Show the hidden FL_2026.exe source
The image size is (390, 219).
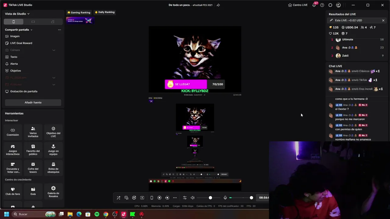point(54,78)
